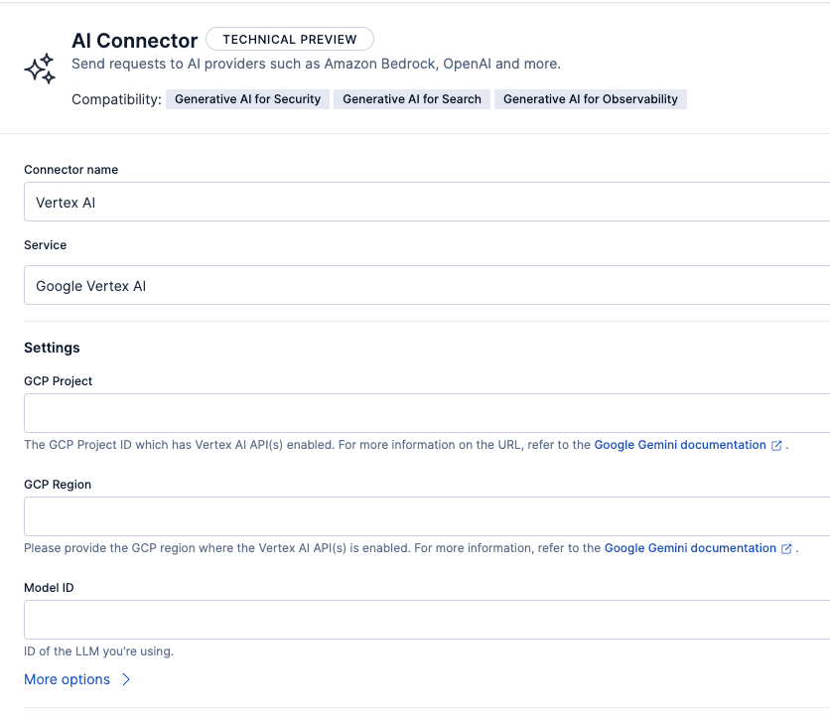Click the Generative AI for Security badge
The image size is (830, 720).
(247, 99)
